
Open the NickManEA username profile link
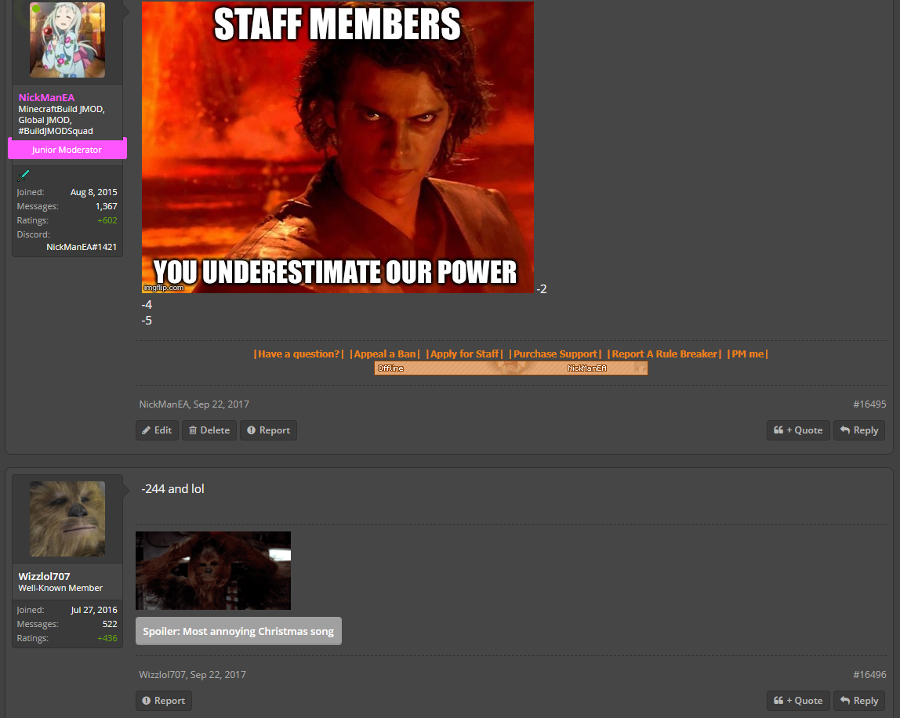tap(47, 97)
